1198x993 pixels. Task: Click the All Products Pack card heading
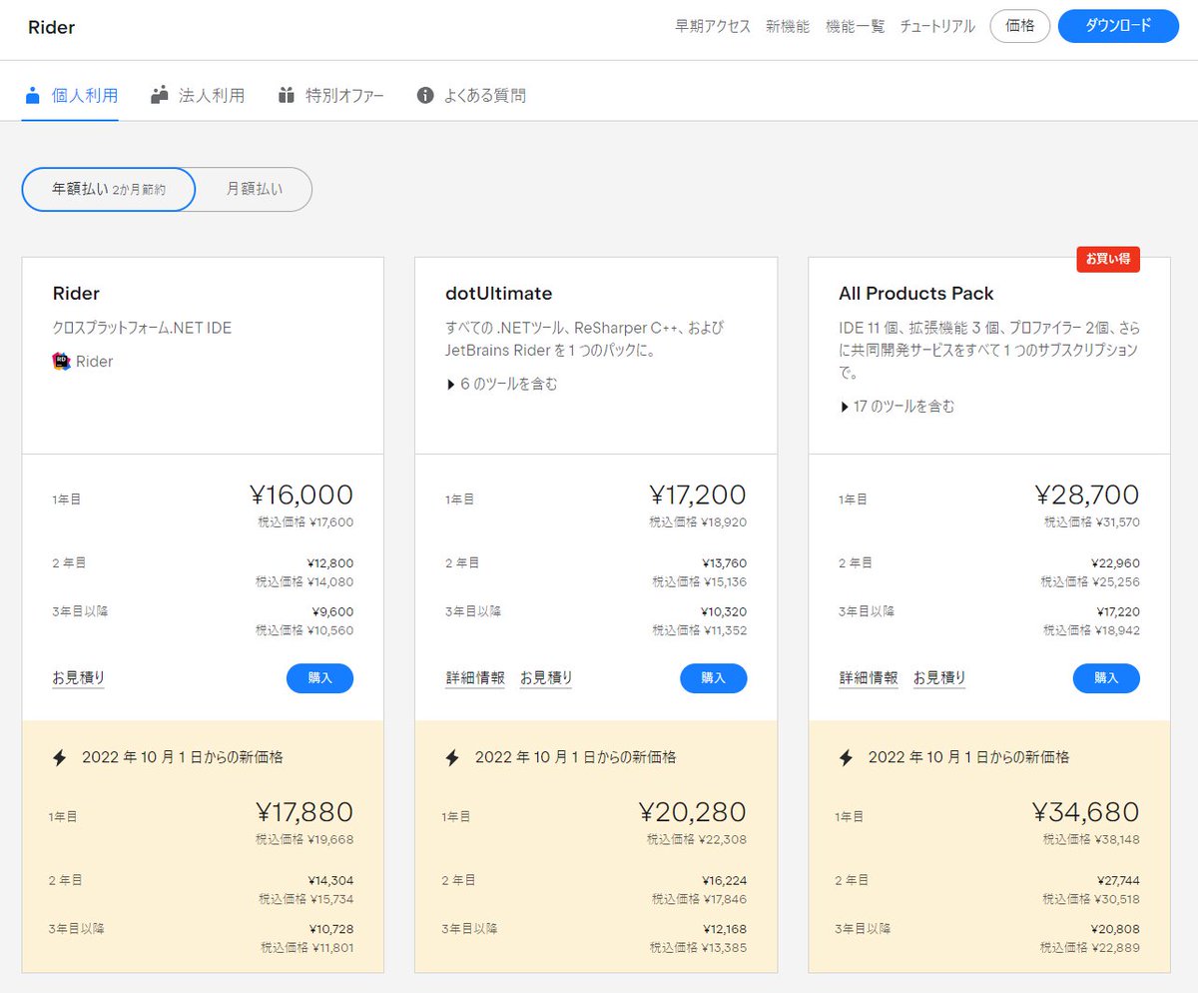pos(916,294)
